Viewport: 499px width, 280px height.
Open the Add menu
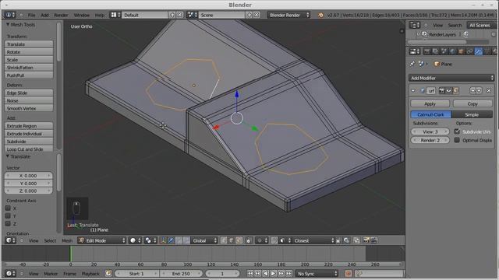coord(44,15)
